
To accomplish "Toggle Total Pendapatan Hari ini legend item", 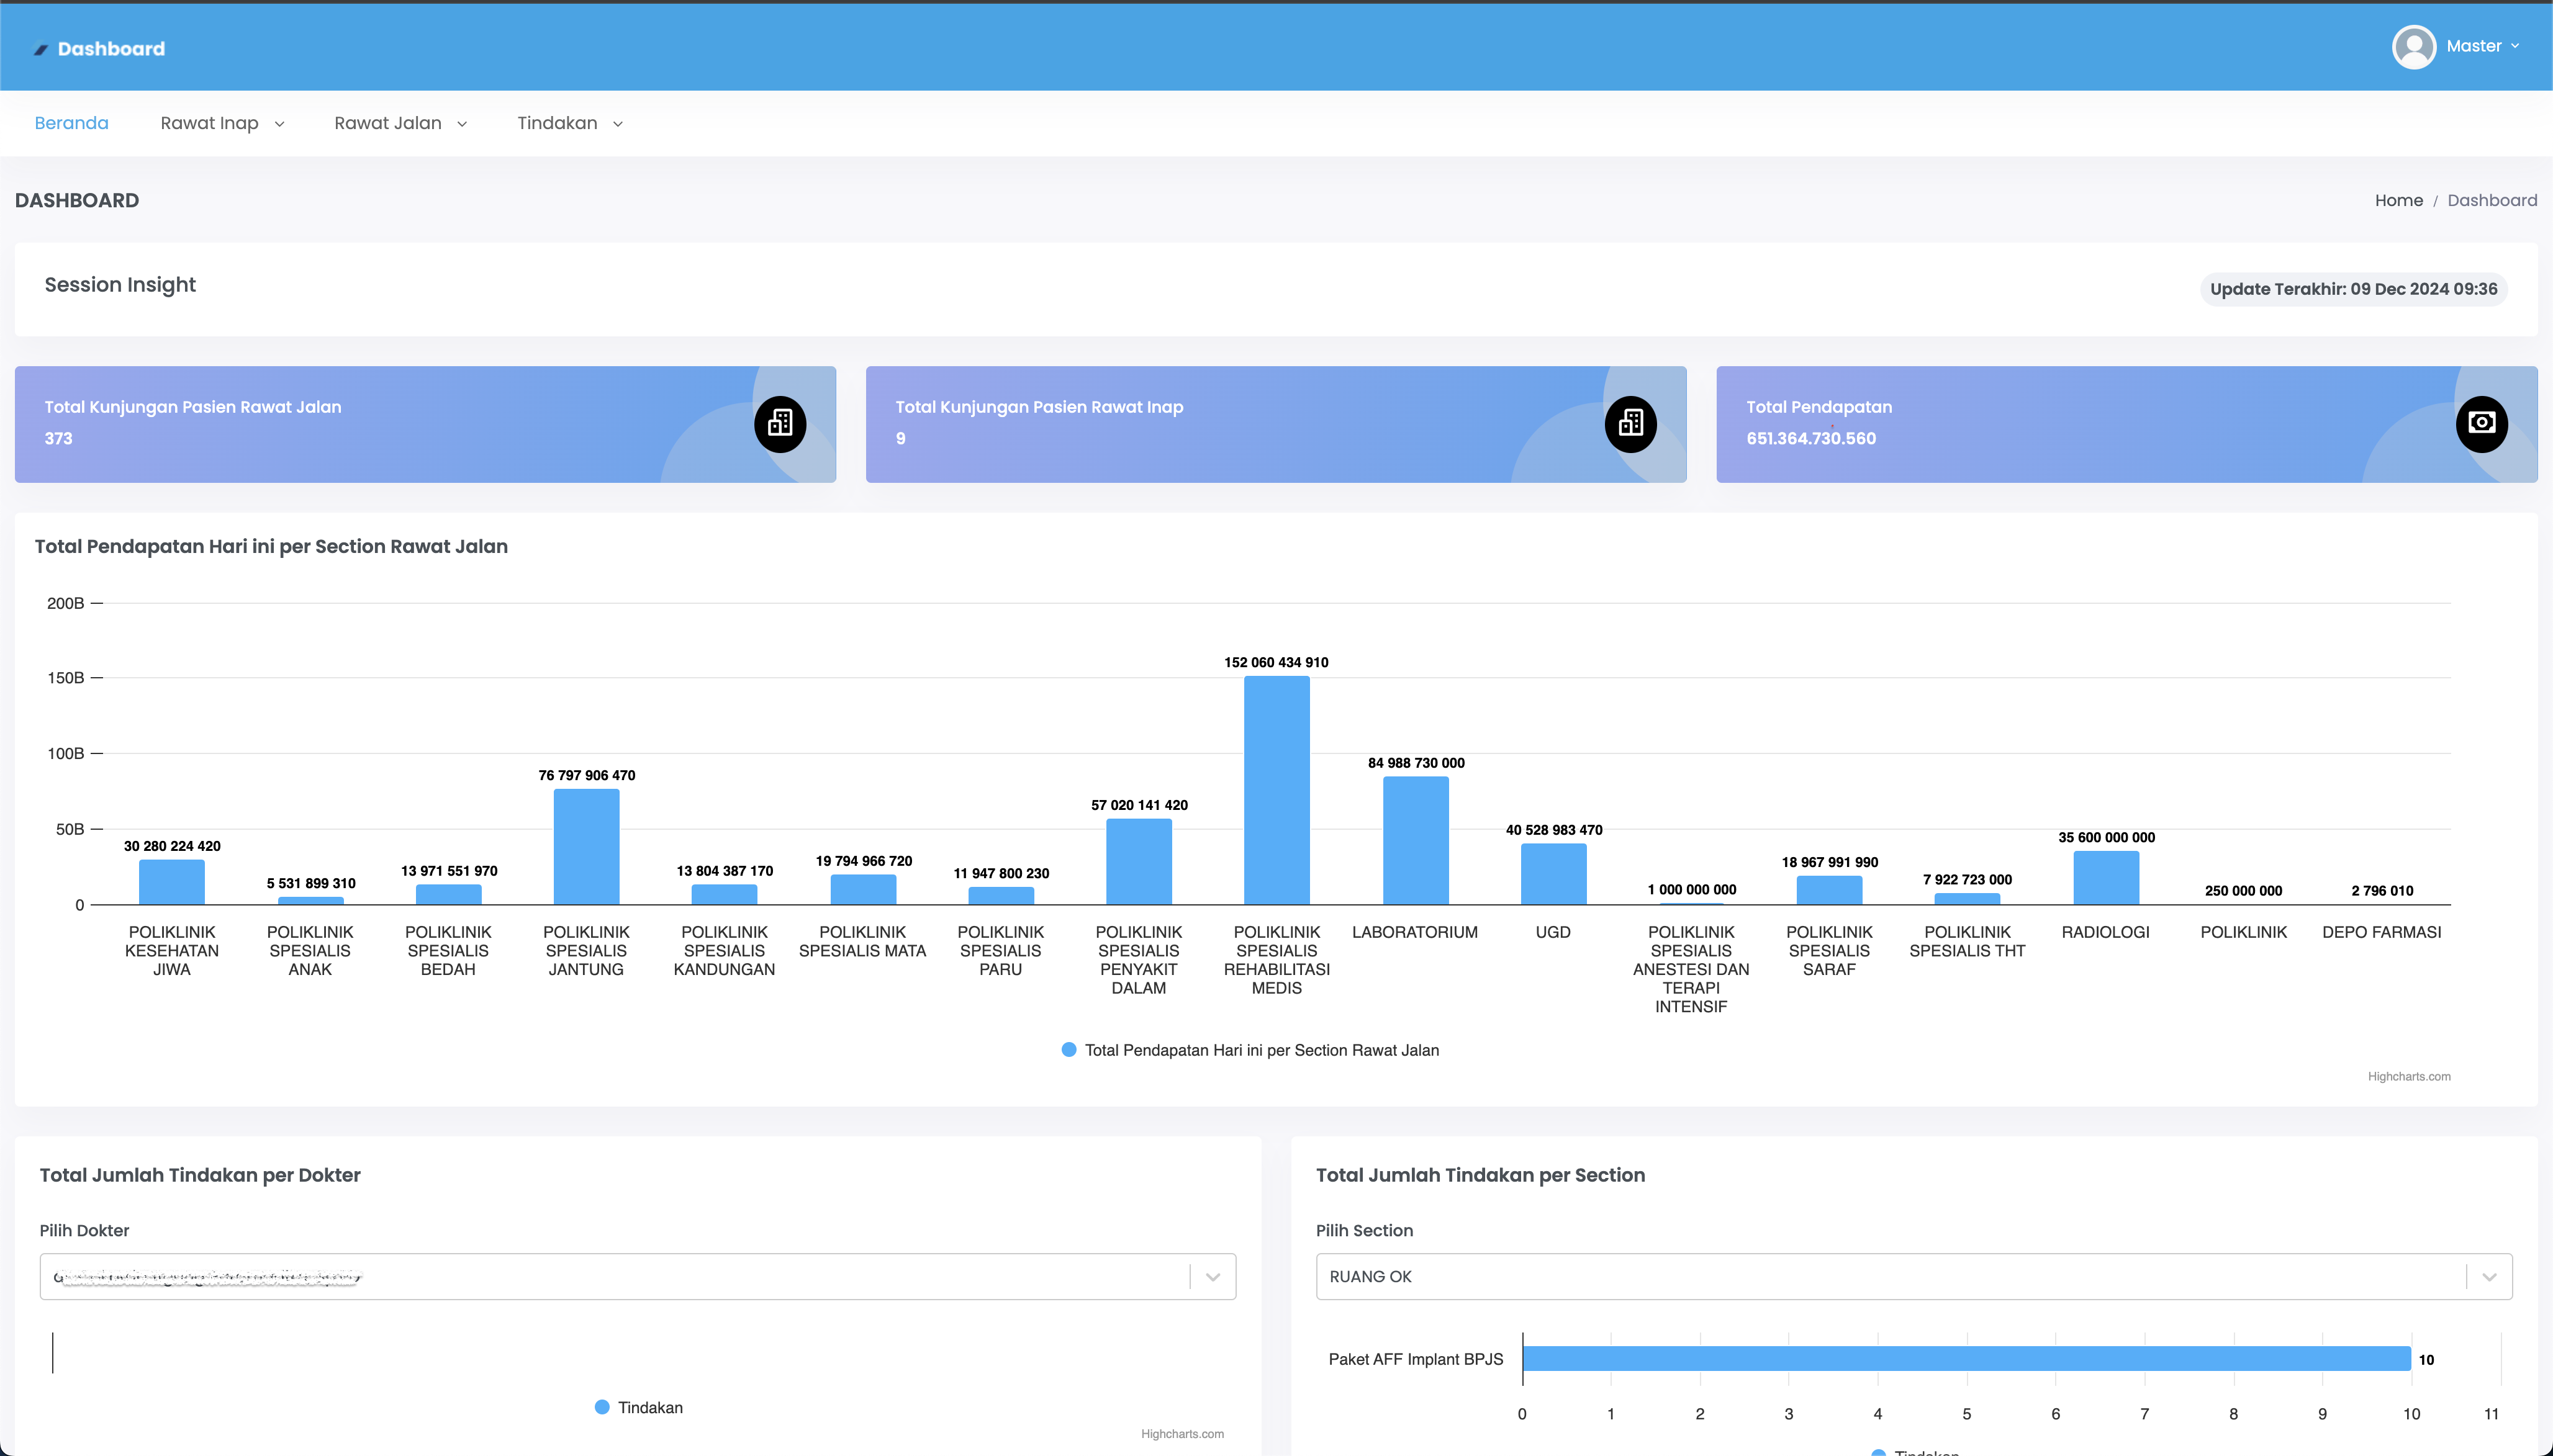I will coord(1260,1050).
